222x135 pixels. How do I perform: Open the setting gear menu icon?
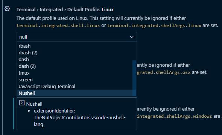pos(7,9)
